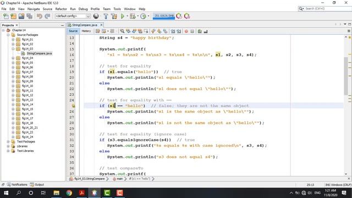This screenshot has width=352, height=198.
Task: Click the Save All toolbar icon
Action: point(29,16)
